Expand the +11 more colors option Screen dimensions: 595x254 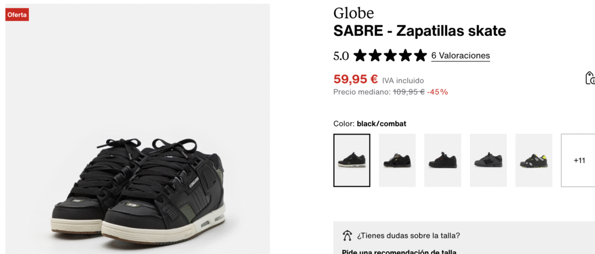pos(579,160)
